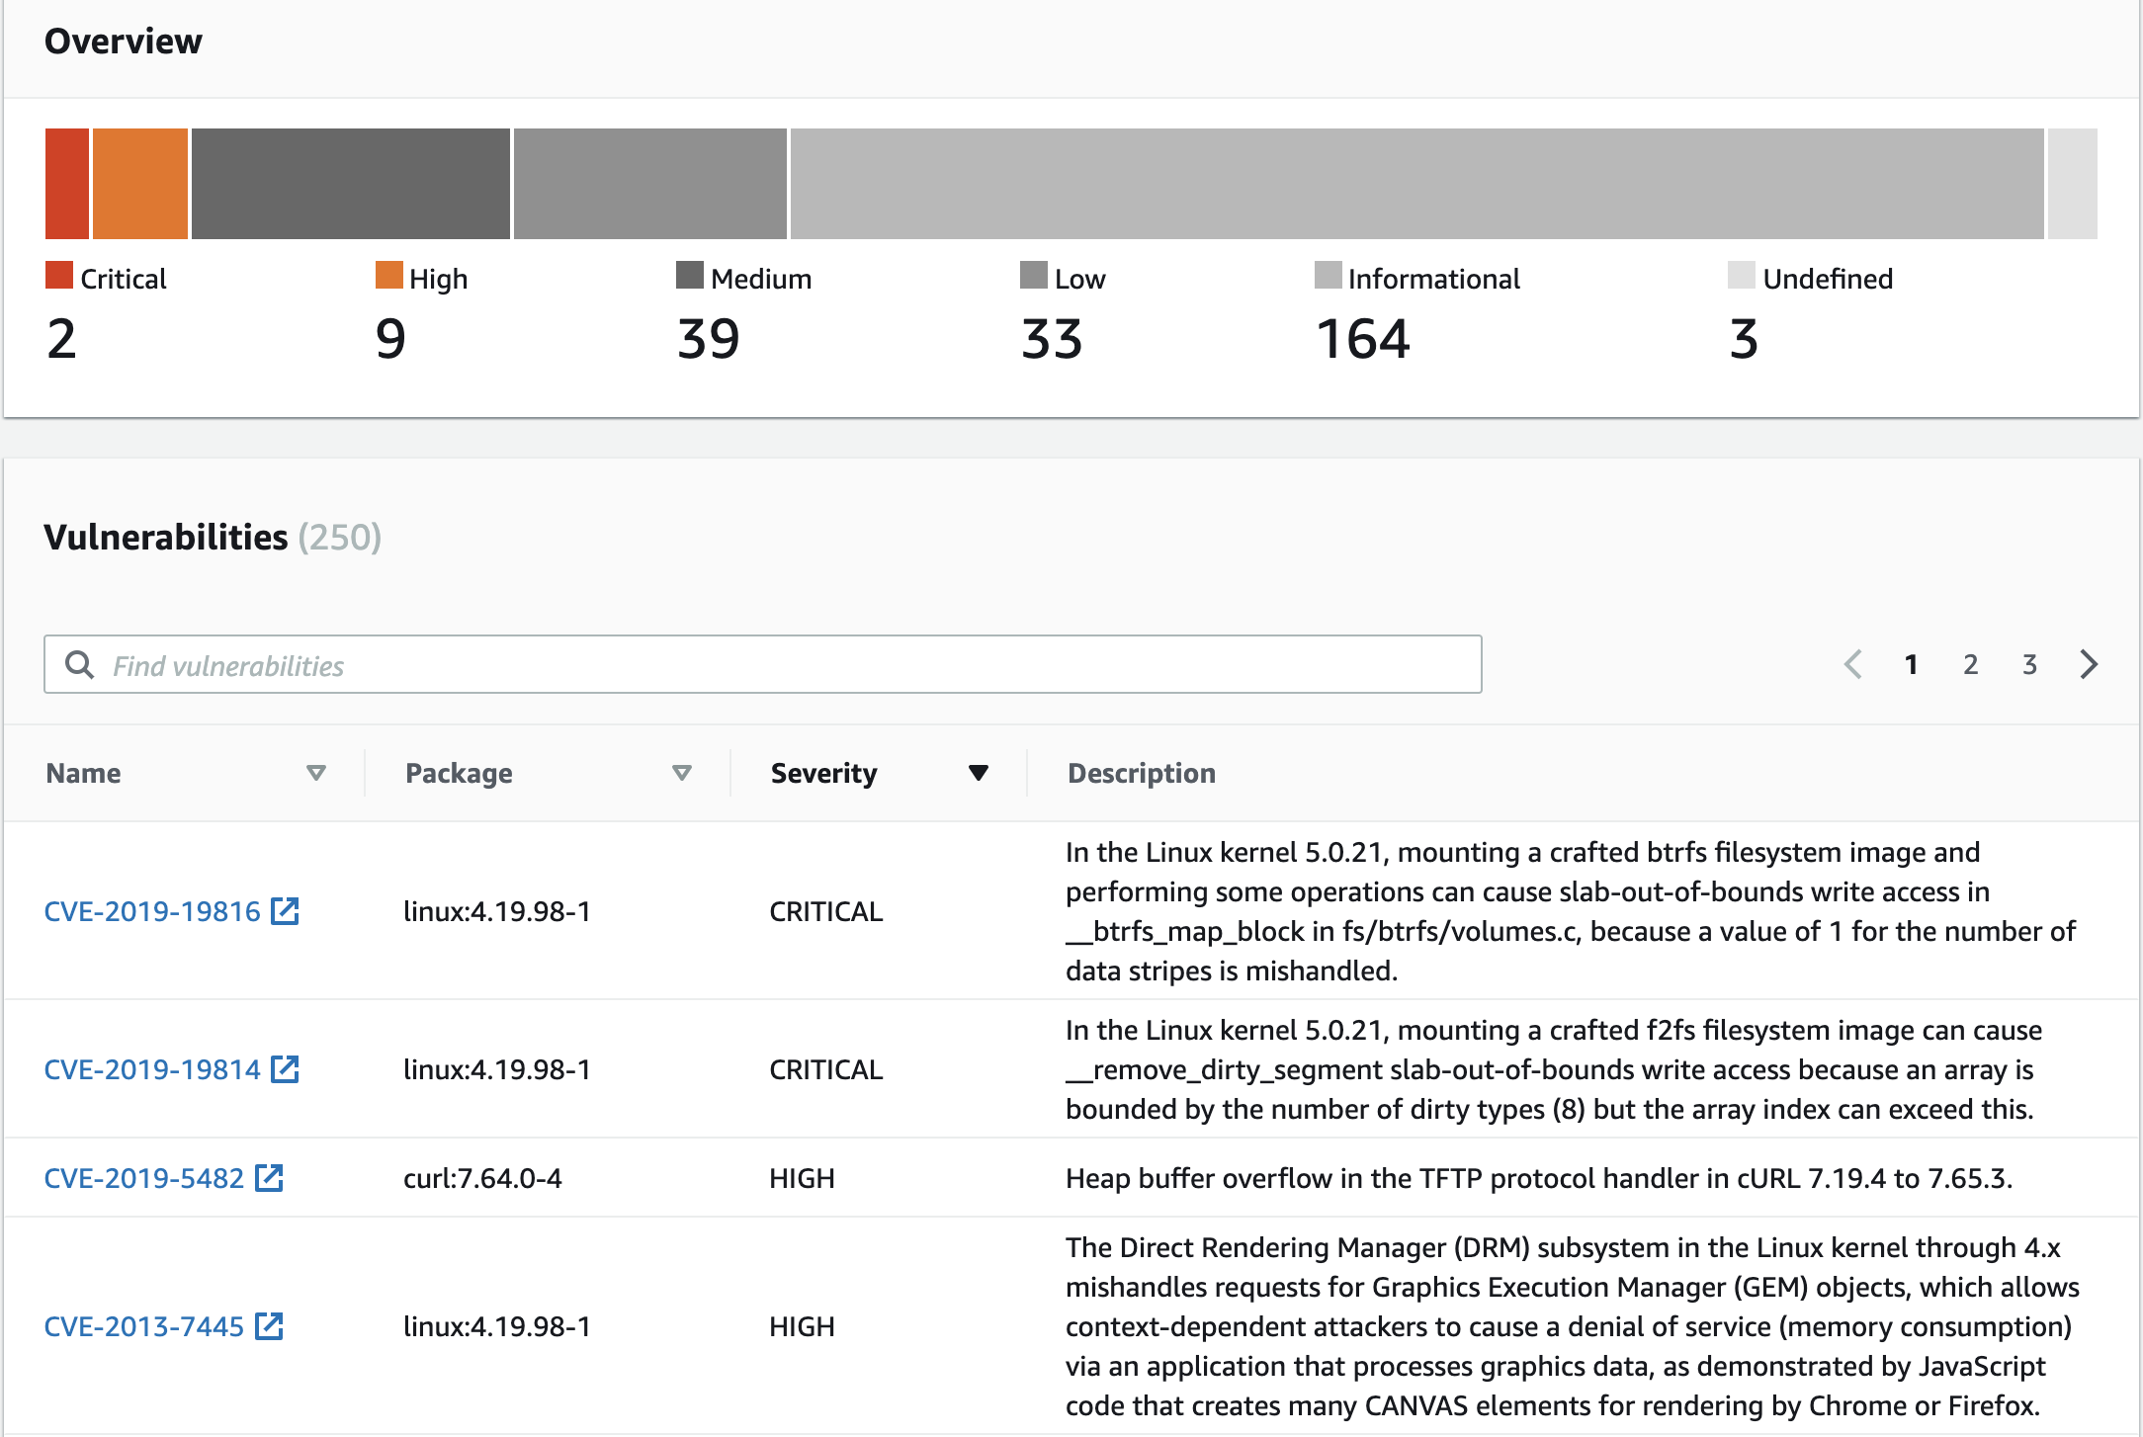Click the Find vulnerabilities search field
2143x1437 pixels.
point(781,665)
